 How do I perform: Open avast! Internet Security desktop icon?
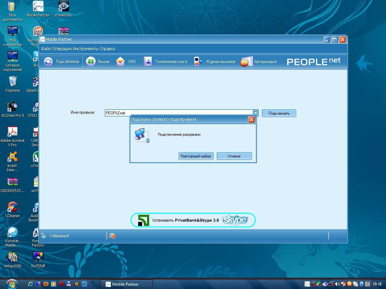pos(12,162)
